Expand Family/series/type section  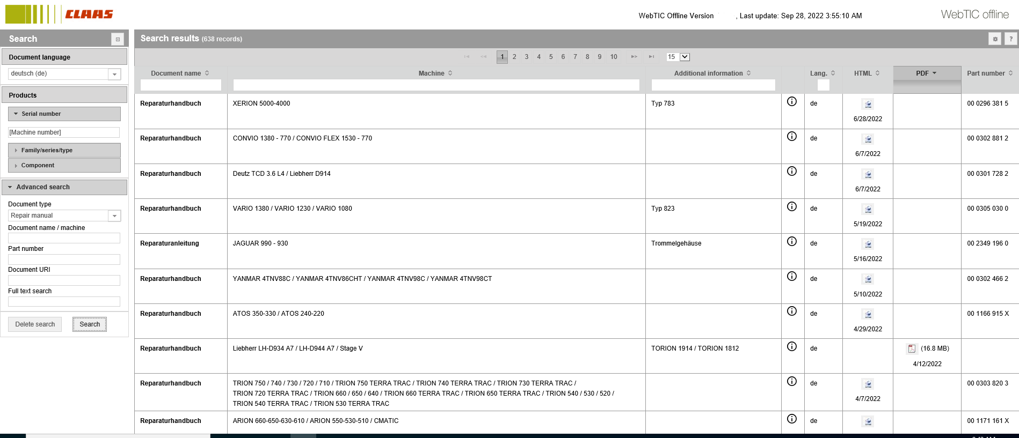click(64, 150)
